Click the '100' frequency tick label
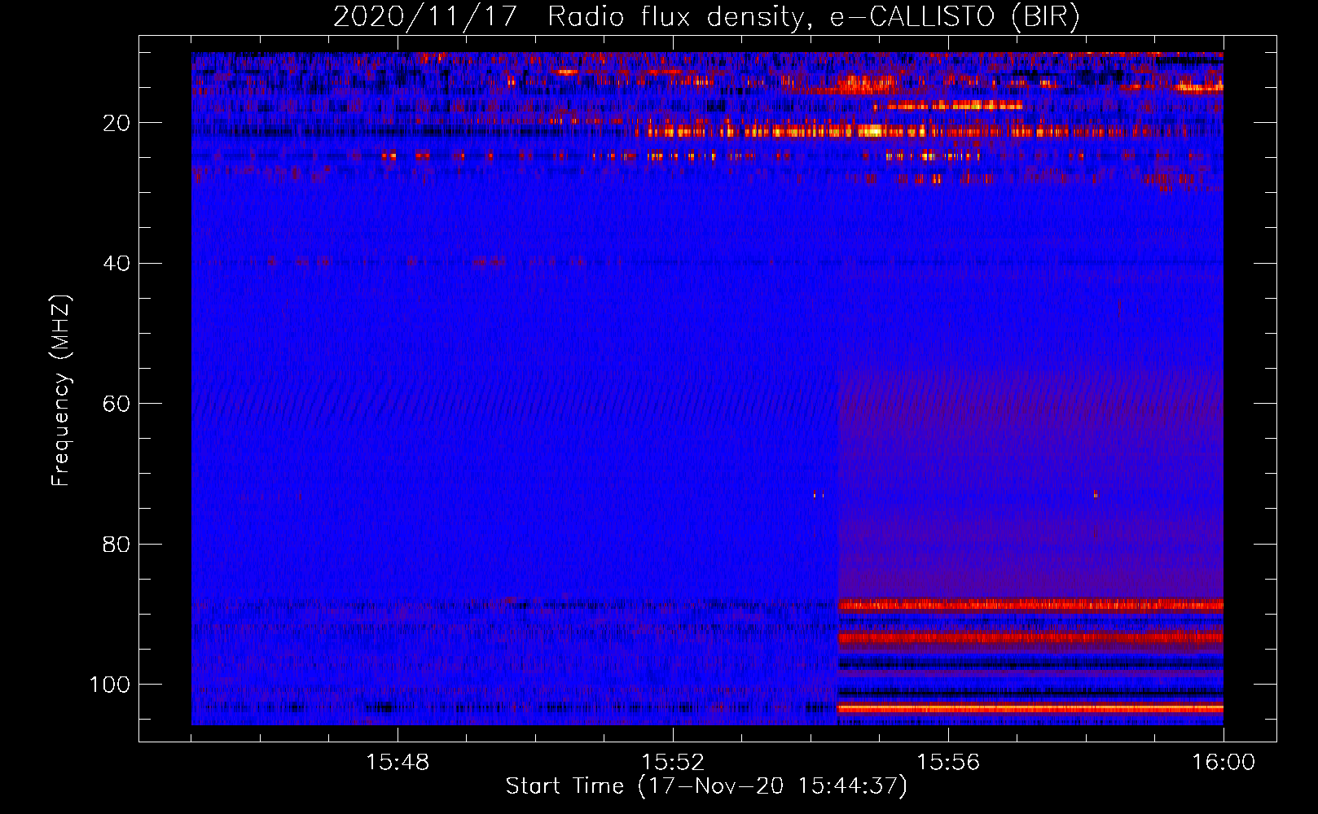This screenshot has width=1318, height=814. click(x=110, y=685)
